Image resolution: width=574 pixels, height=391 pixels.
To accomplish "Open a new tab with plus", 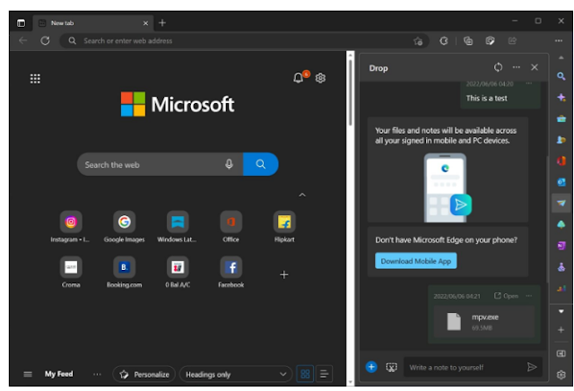I will click(x=162, y=22).
